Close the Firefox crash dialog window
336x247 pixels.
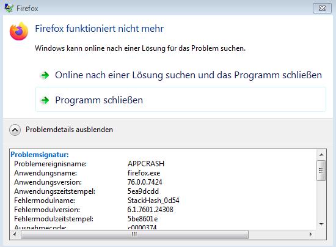click(322, 9)
